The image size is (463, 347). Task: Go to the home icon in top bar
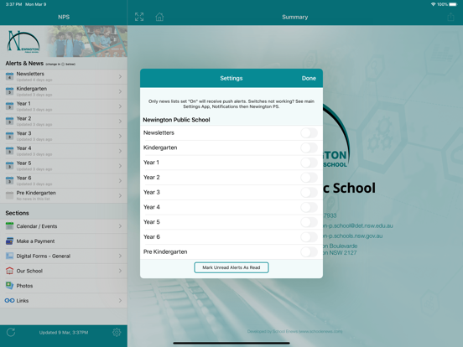[159, 17]
